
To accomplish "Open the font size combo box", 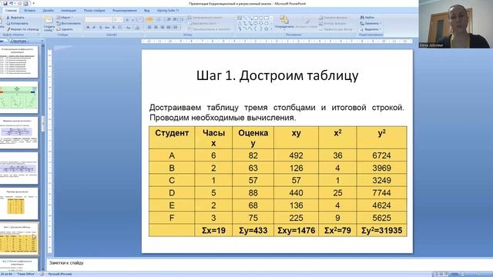I will coord(118,19).
